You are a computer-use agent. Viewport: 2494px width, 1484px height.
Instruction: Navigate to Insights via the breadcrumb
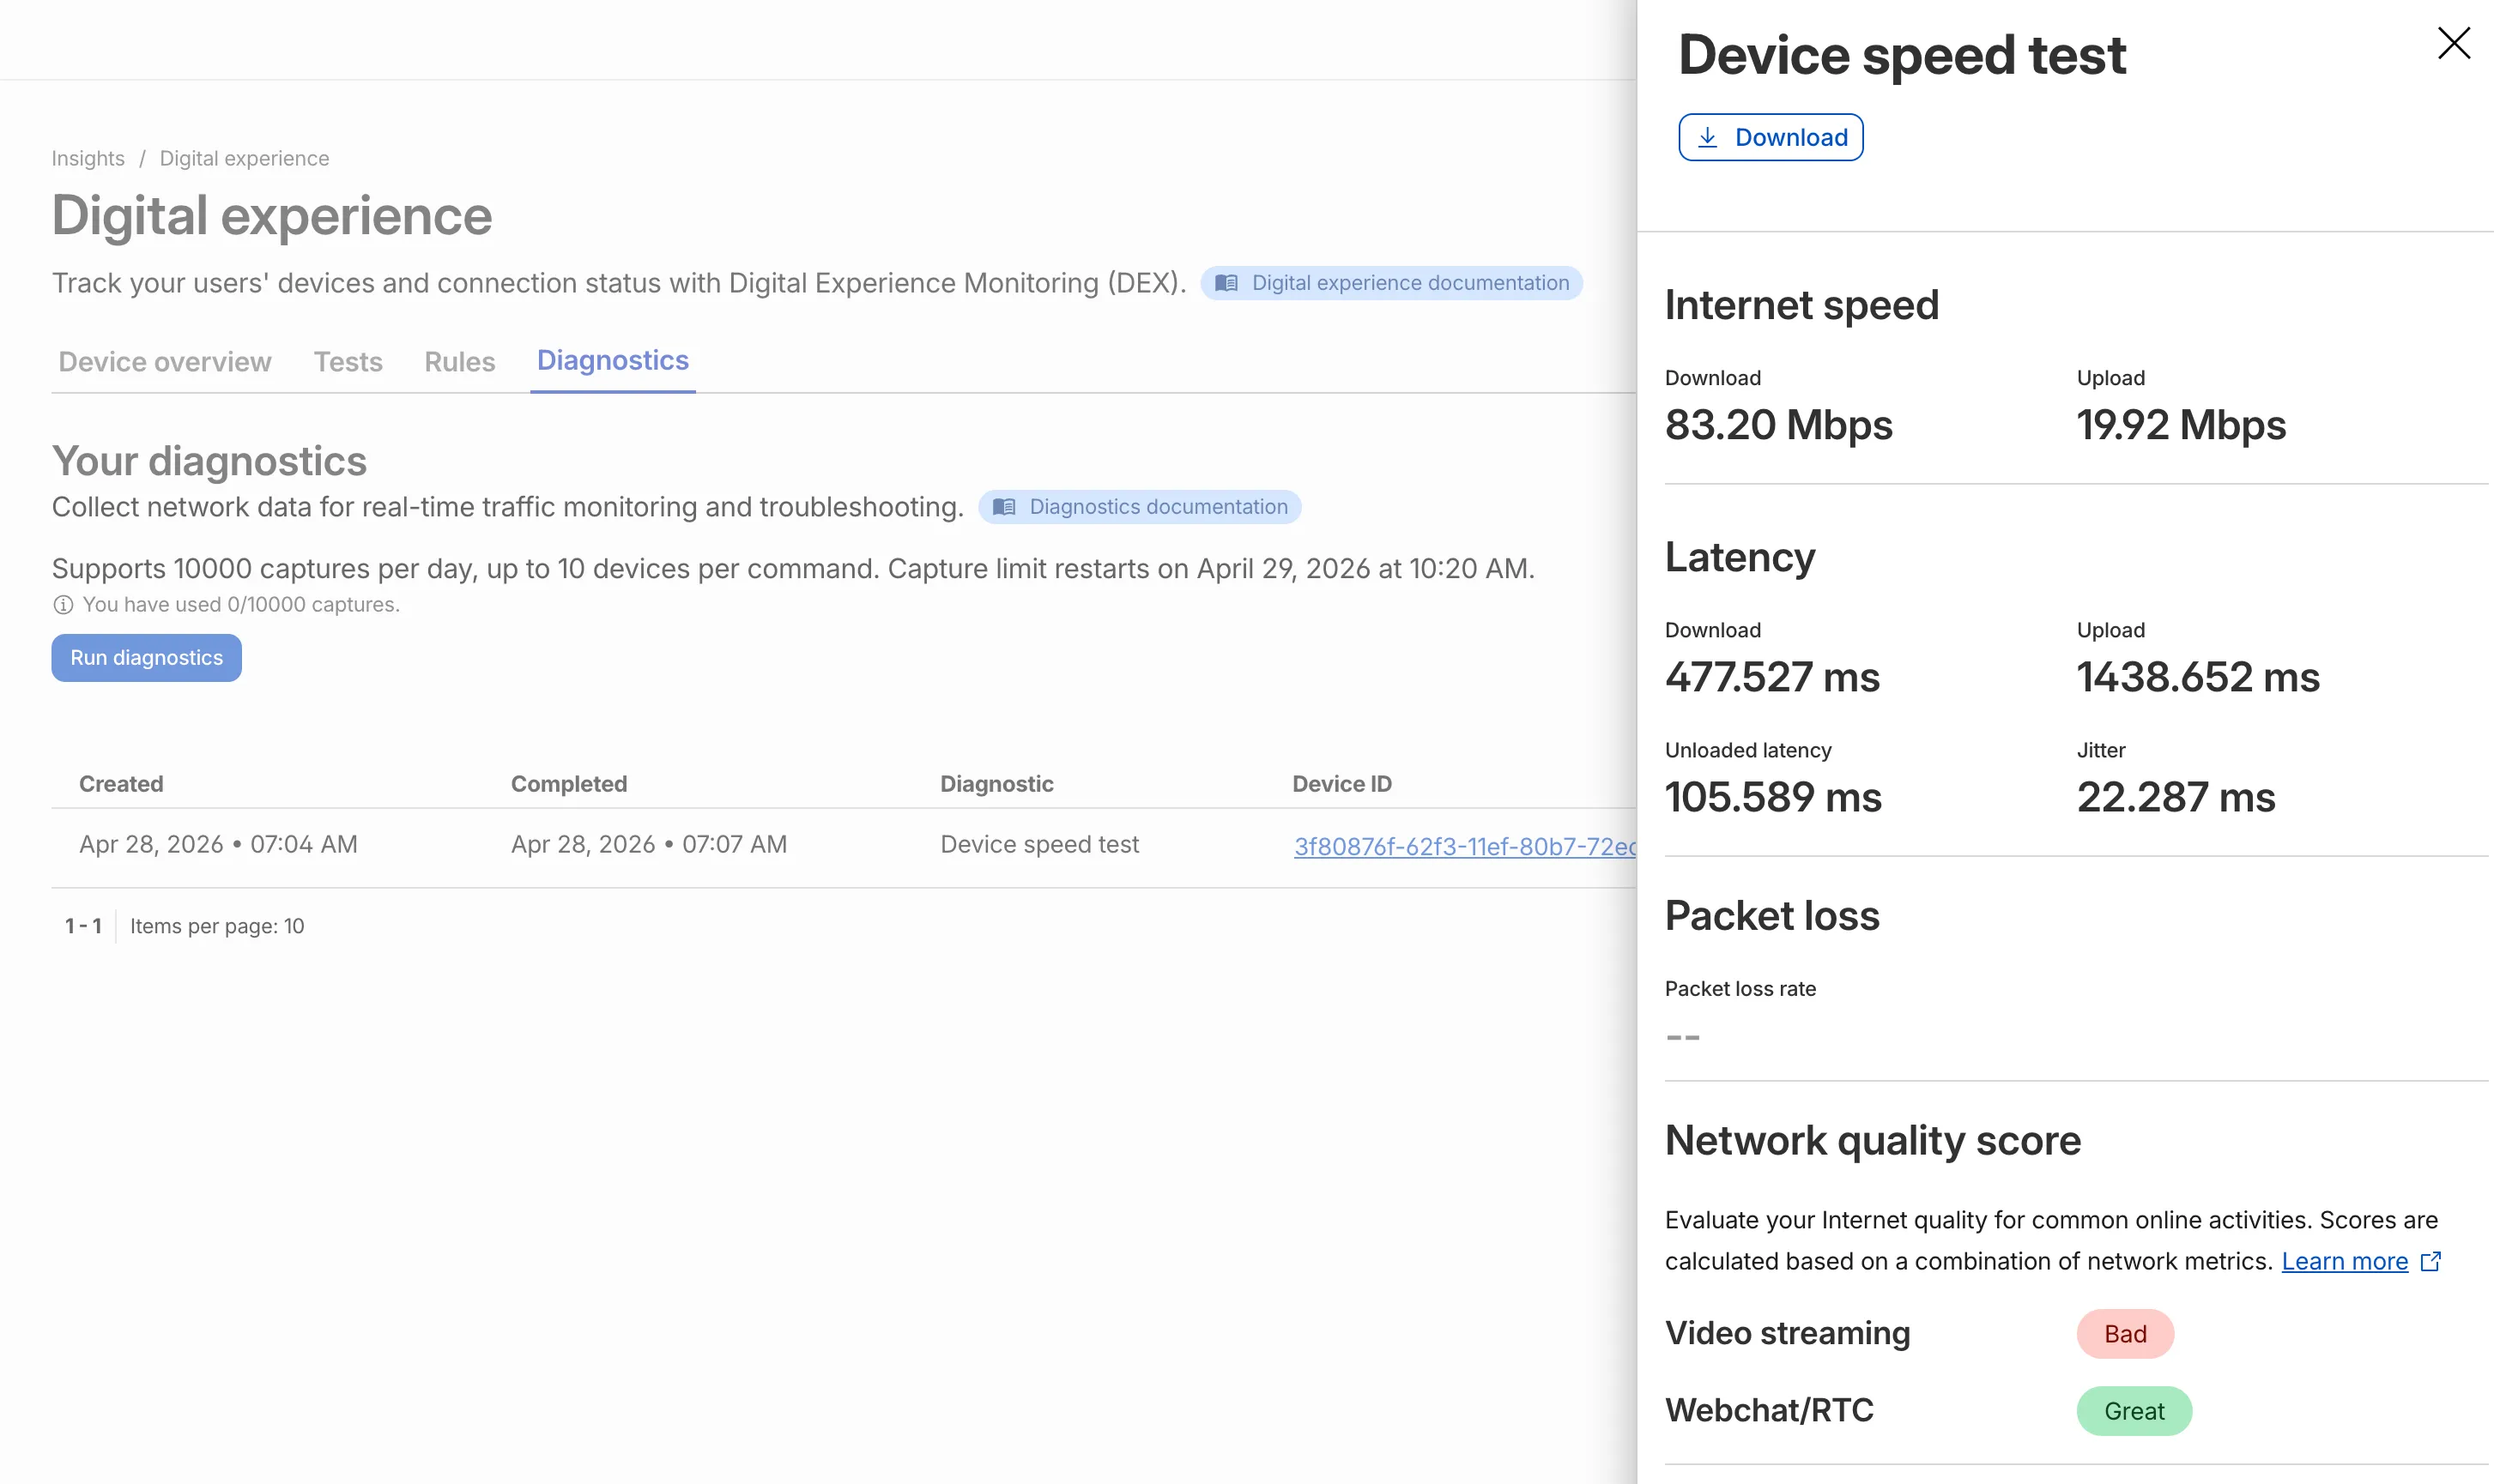[x=88, y=157]
